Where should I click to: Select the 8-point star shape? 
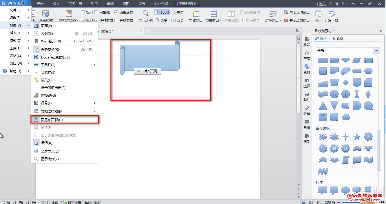pos(368,137)
